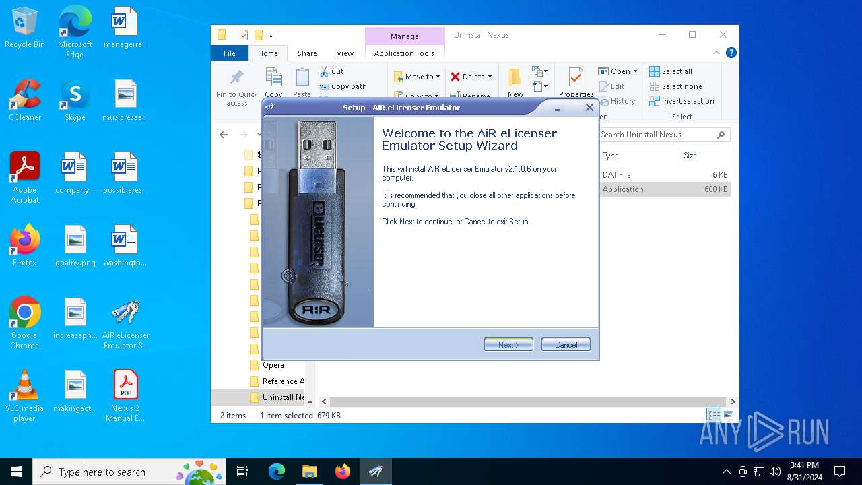Open the Quick Access Toolbar customize dropdown
The height and width of the screenshot is (485, 862).
[x=271, y=35]
